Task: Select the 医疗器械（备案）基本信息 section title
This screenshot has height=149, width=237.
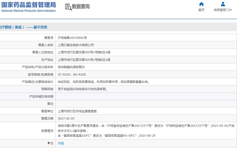Action: click(x=24, y=27)
